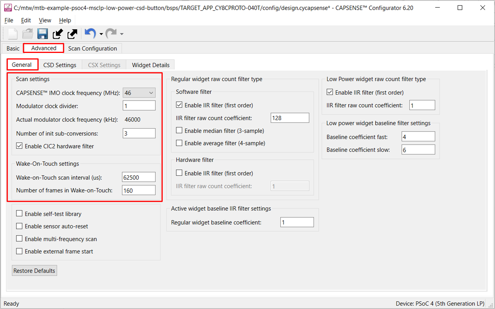Click the Export toolbar icon
The image size is (495, 309).
(72, 33)
